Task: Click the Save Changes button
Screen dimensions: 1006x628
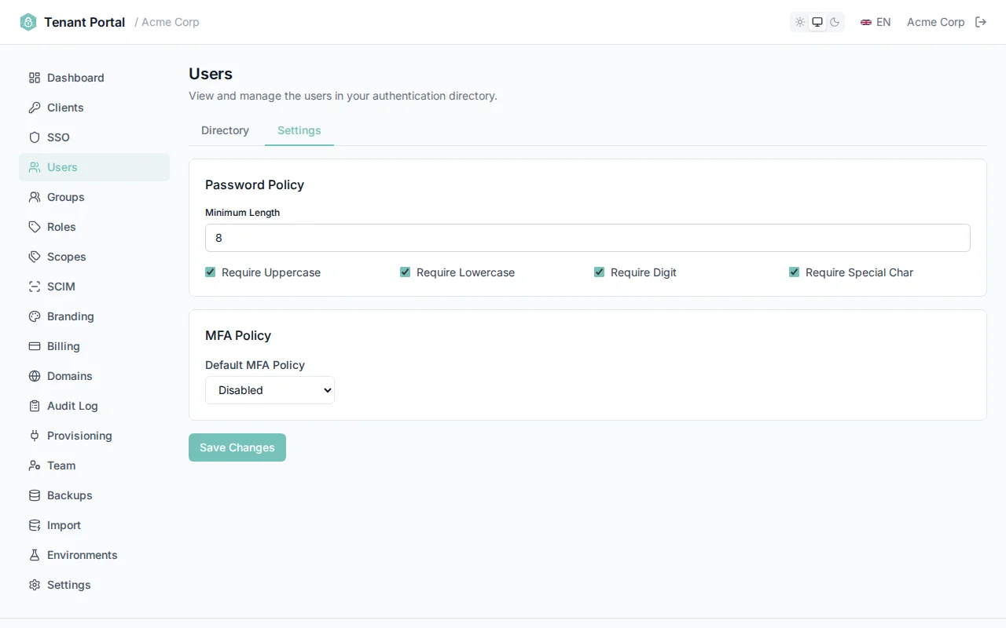Action: pos(237,447)
